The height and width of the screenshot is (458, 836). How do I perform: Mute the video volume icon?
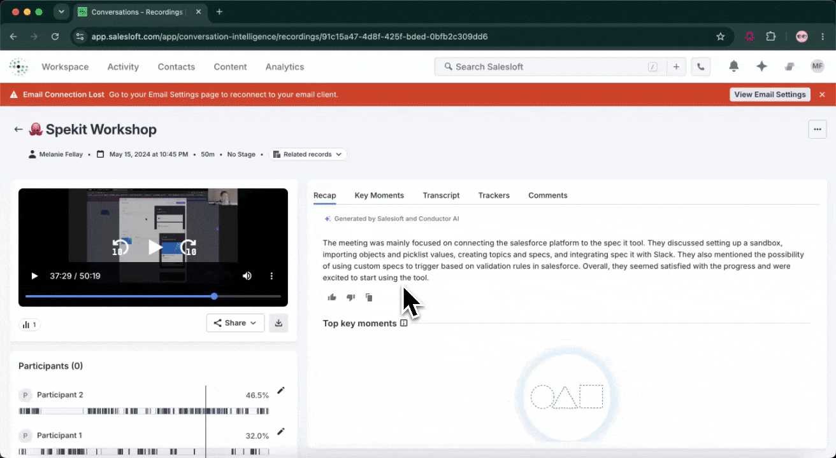point(247,275)
